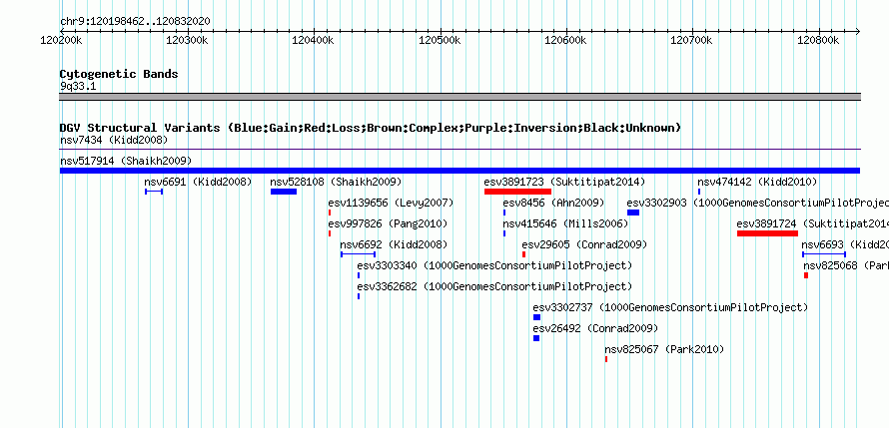Select the esv3362682 variant label
This screenshot has width=889, height=428.
(494, 286)
